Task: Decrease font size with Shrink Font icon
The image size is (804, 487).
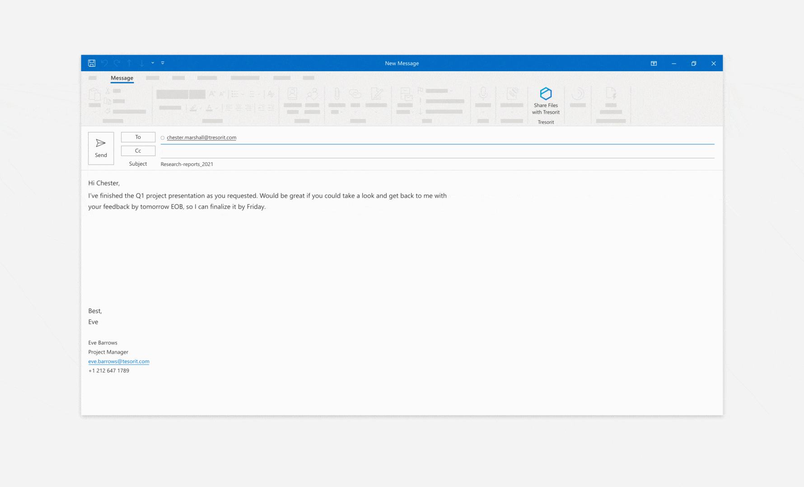Action: (x=222, y=94)
